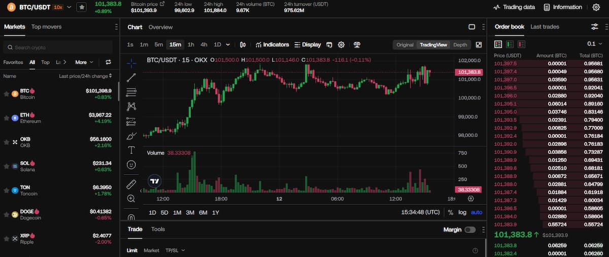Select the ruler measure tool
This screenshot has width=609, height=257.
(x=131, y=184)
